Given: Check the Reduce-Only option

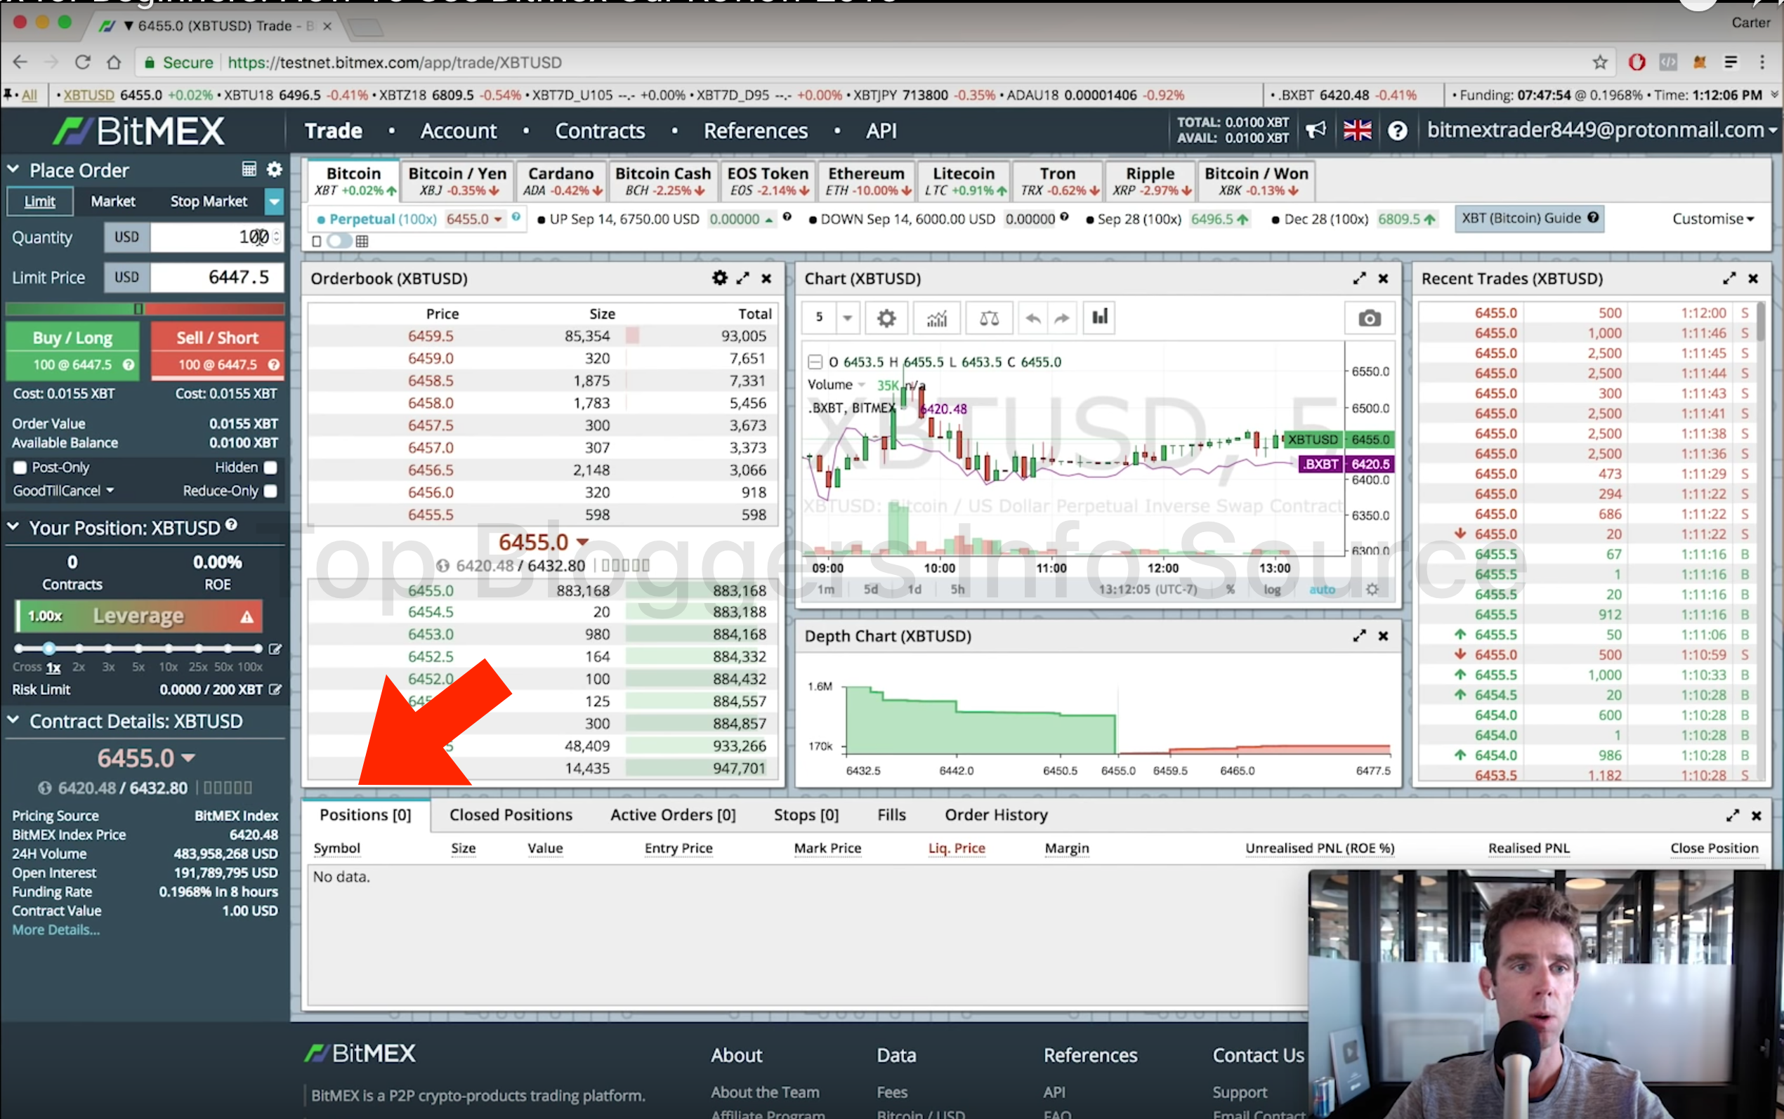Looking at the screenshot, I should (x=271, y=491).
